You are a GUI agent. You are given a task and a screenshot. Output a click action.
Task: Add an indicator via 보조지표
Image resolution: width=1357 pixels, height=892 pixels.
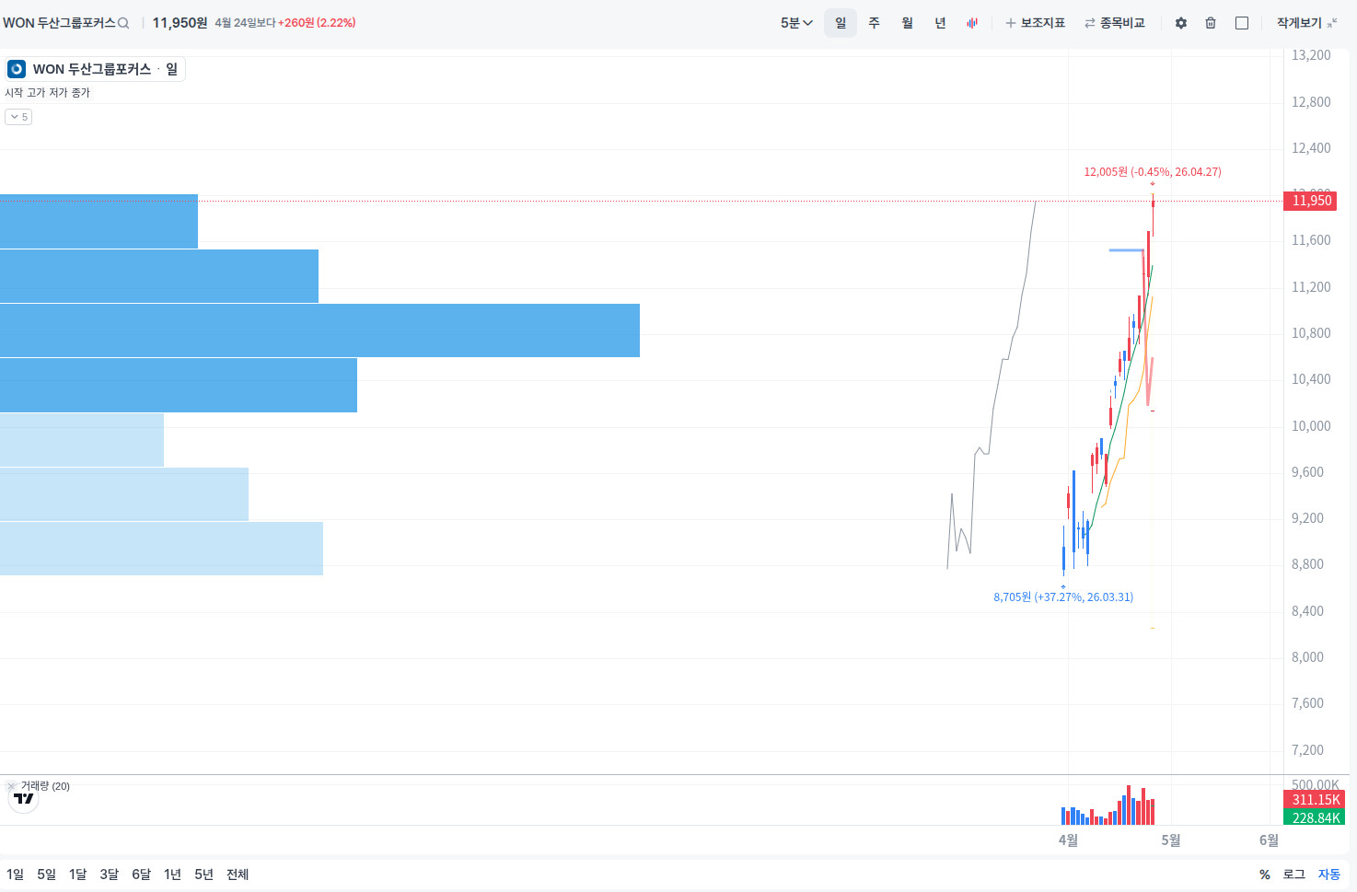[x=1035, y=23]
